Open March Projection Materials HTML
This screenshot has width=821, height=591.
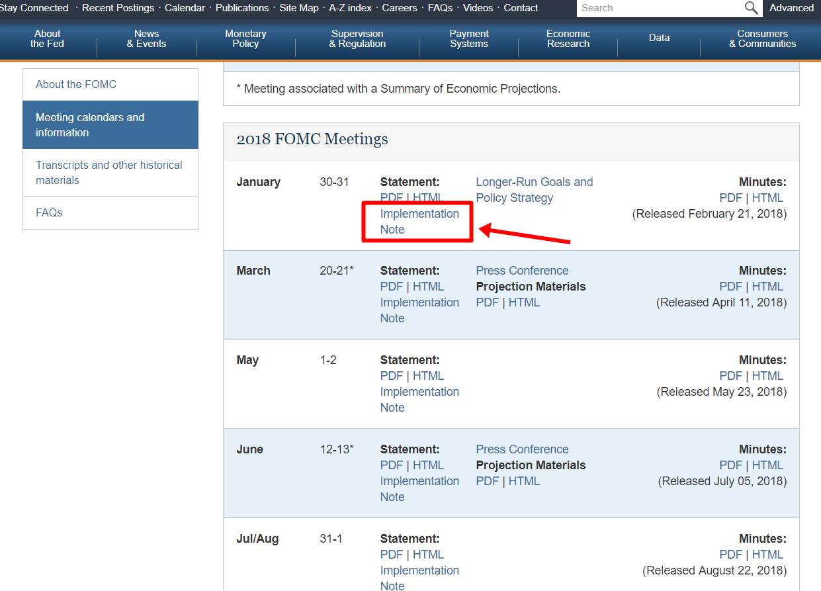(x=524, y=302)
